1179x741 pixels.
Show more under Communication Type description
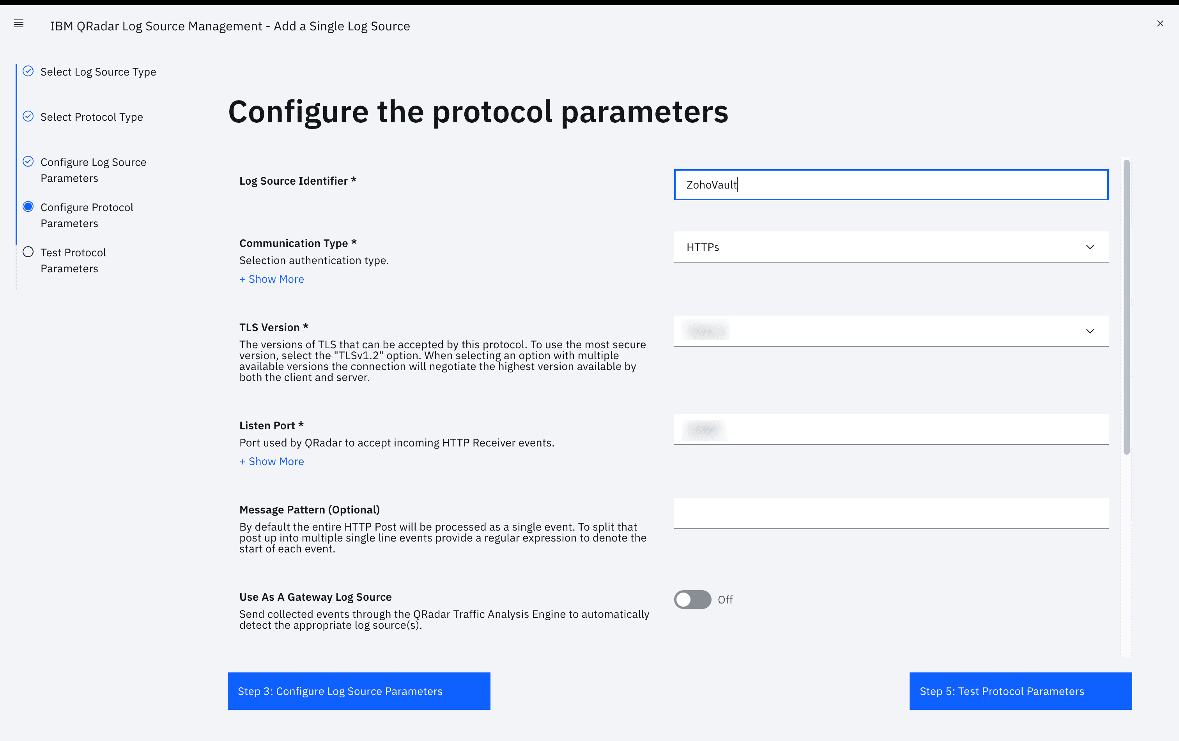[x=272, y=279]
